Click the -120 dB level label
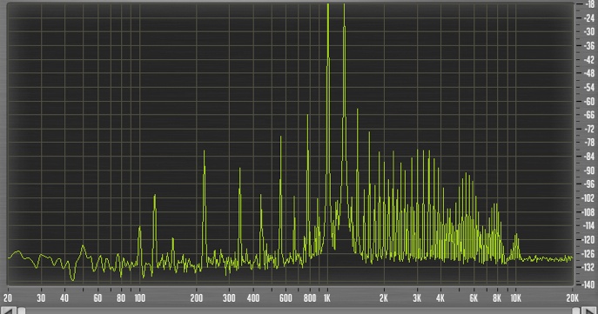 tap(588, 240)
